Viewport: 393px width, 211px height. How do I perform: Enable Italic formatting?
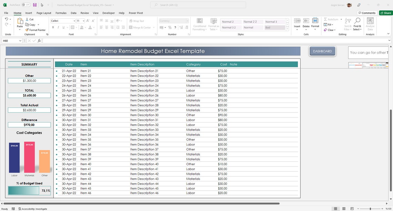(x=58, y=27)
